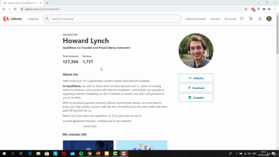
Task: Open a new browser tab
Action: [x=47, y=3]
